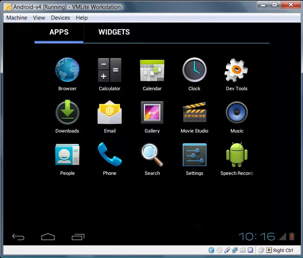Viewport: 303px width, 258px height.
Task: Open the Email app
Action: tap(110, 112)
